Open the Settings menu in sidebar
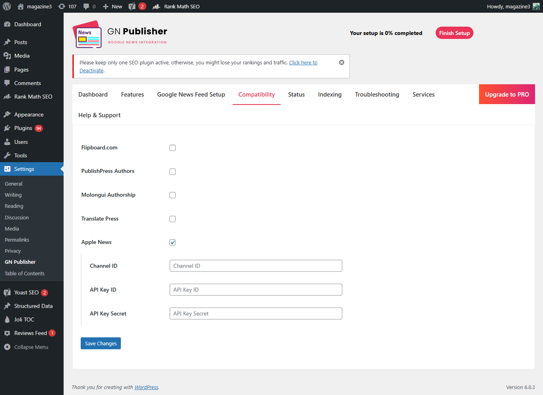543x395 pixels. 32,169
